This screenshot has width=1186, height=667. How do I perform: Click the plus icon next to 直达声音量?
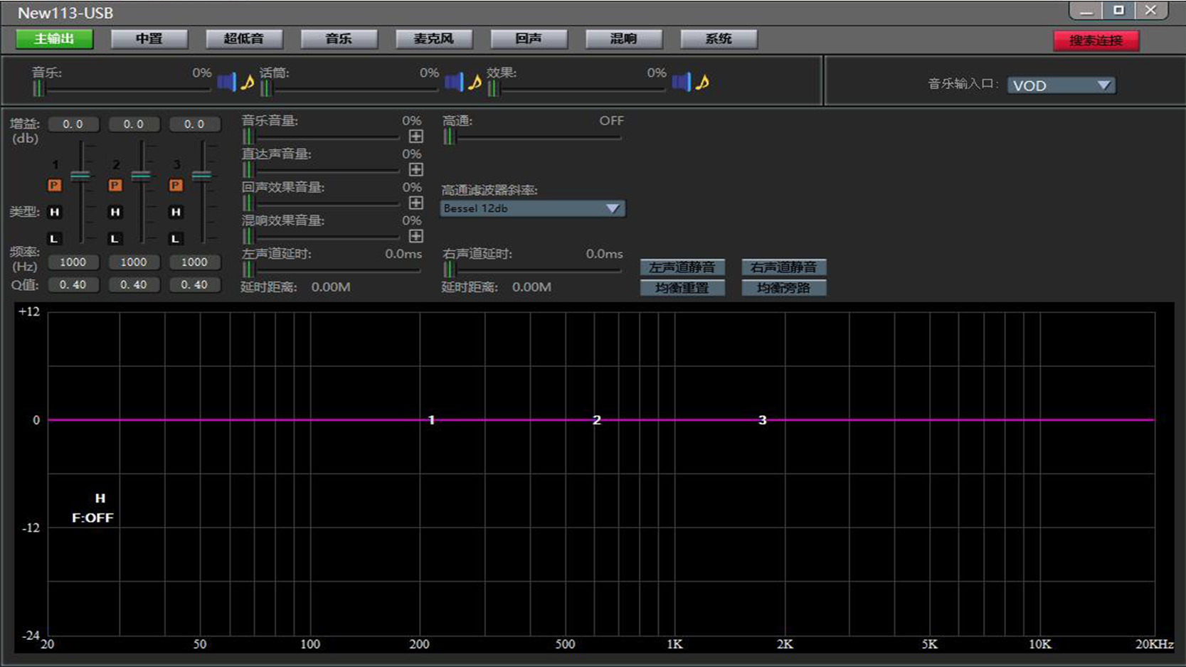point(416,169)
